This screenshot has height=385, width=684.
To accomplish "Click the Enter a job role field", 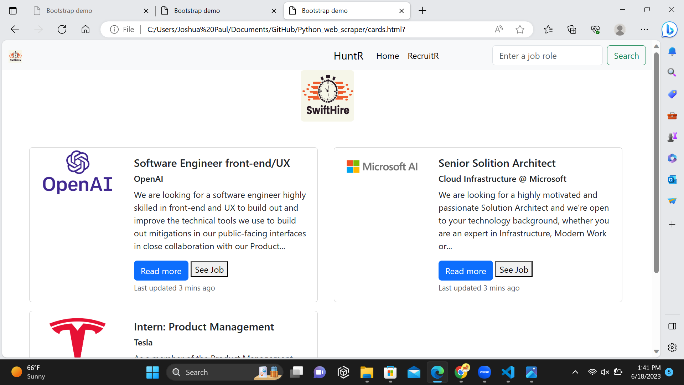I will tap(547, 56).
